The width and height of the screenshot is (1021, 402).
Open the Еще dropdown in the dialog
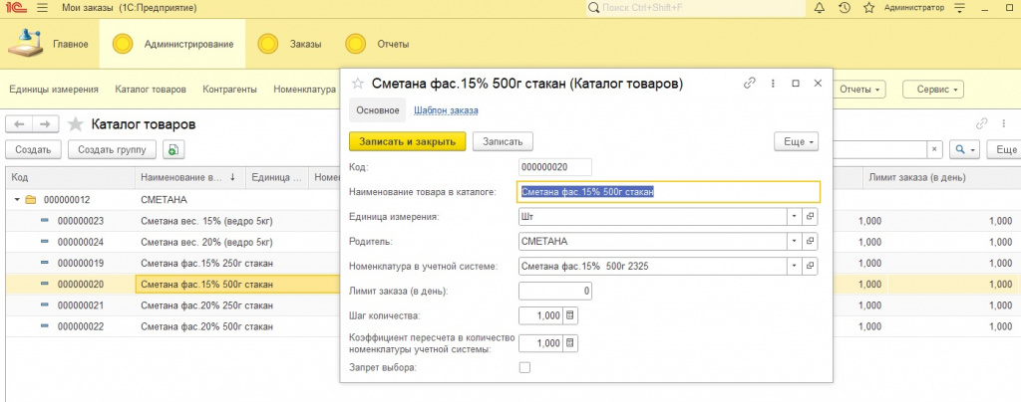(x=796, y=142)
